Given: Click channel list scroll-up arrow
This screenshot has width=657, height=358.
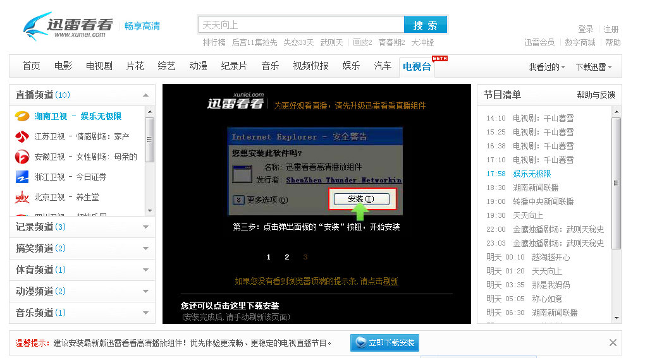Looking at the screenshot, I should (150, 112).
